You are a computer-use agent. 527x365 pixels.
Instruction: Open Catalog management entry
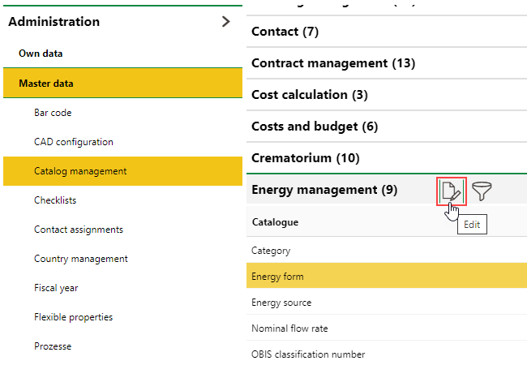(x=79, y=171)
